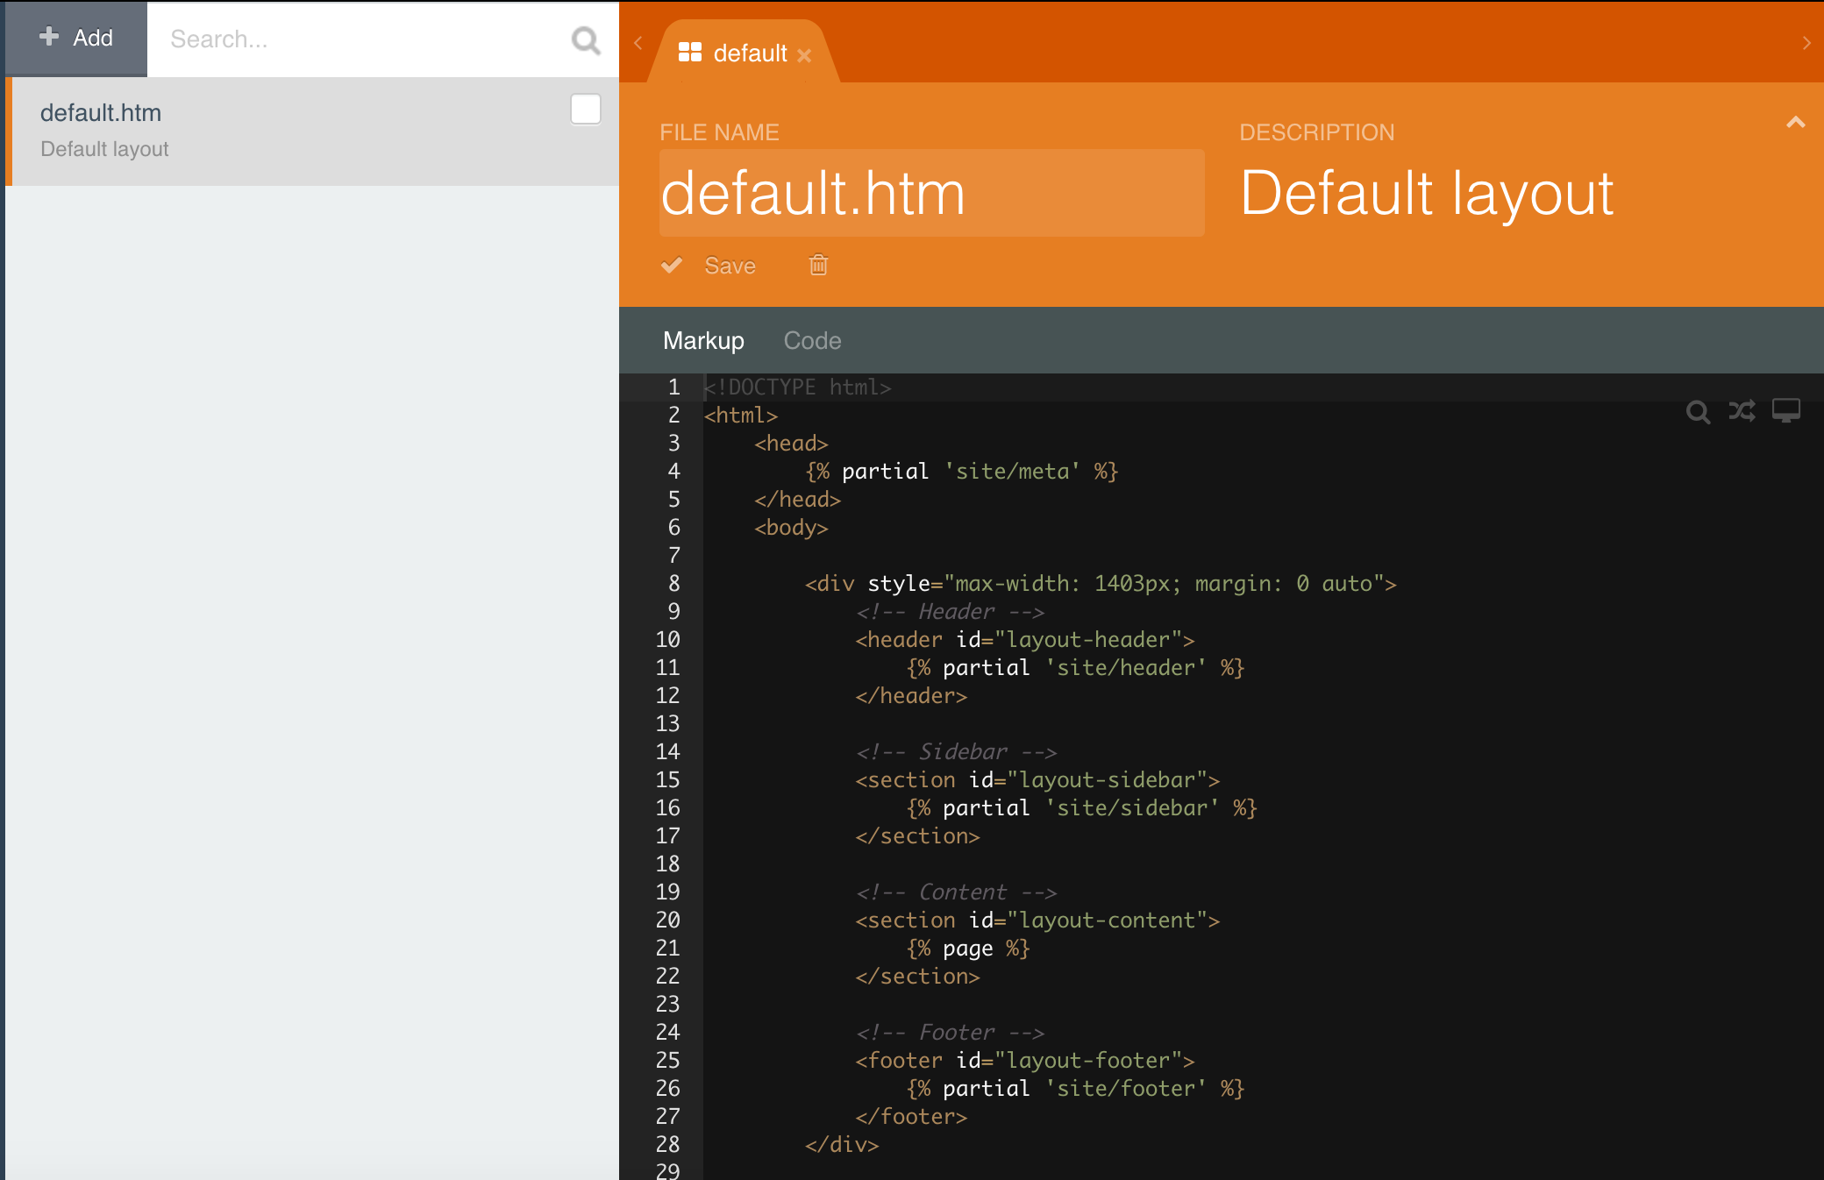Click the editor shuffle/replace icon
The image size is (1824, 1180).
click(1742, 411)
